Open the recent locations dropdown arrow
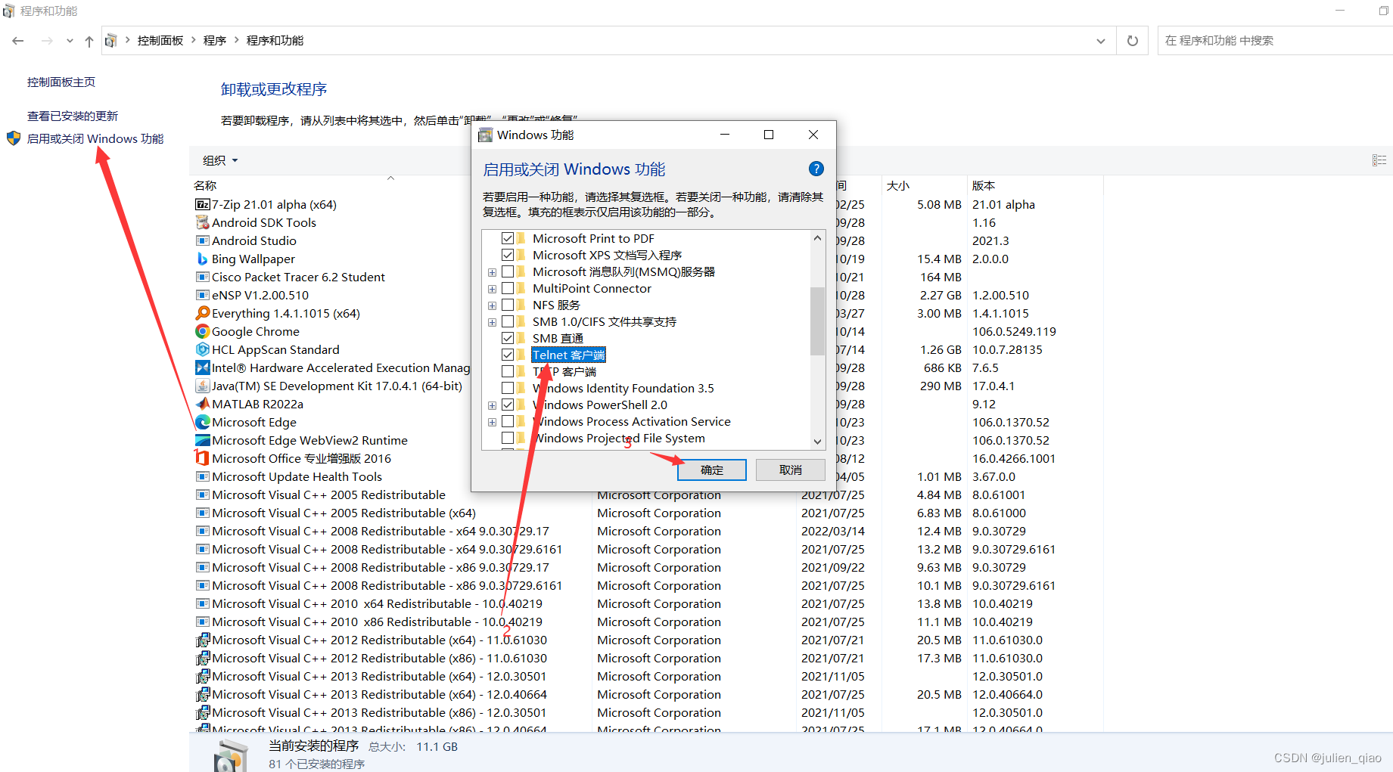This screenshot has width=1393, height=772. click(70, 41)
